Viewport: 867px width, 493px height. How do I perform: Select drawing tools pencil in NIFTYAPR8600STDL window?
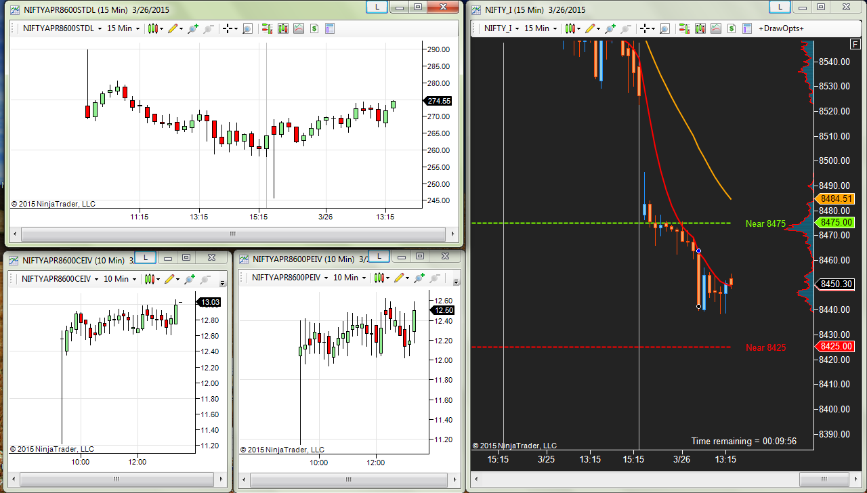click(x=175, y=28)
